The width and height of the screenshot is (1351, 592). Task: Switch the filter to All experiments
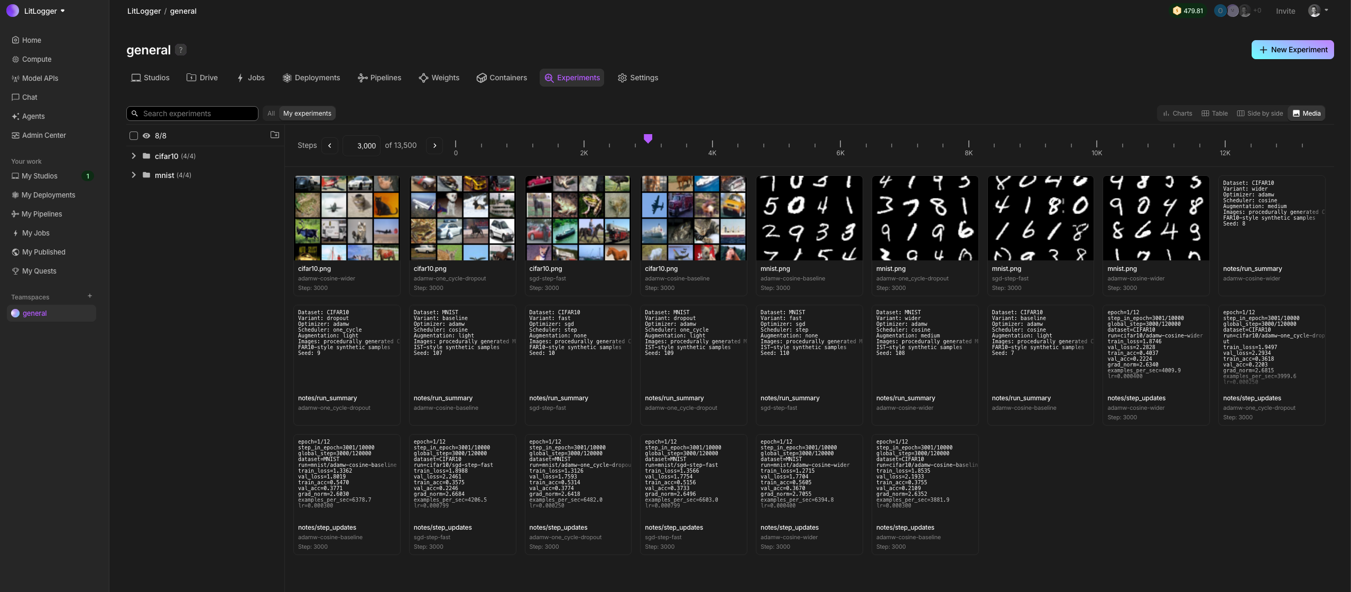click(271, 114)
